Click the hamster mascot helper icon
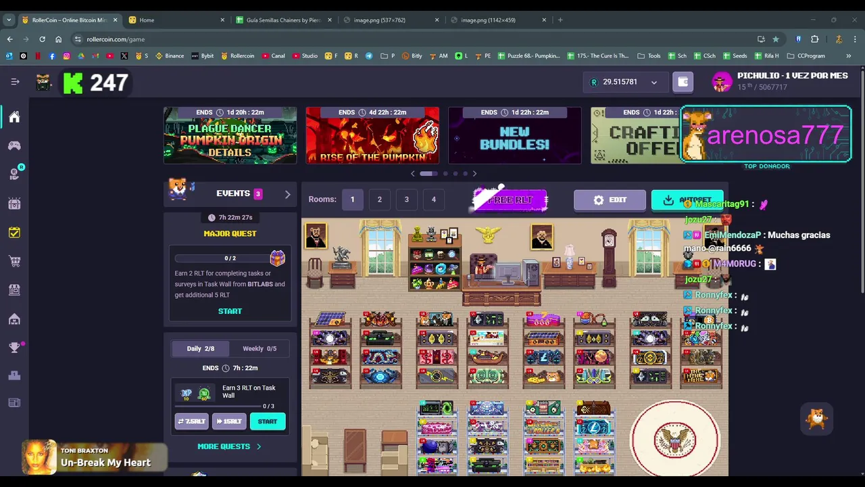The width and height of the screenshot is (865, 487). 817,419
